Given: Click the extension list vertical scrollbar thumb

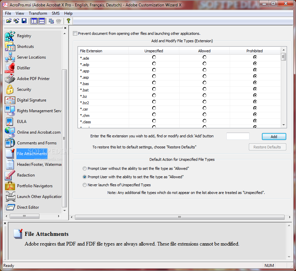Looking at the screenshot, I should click(x=283, y=57).
